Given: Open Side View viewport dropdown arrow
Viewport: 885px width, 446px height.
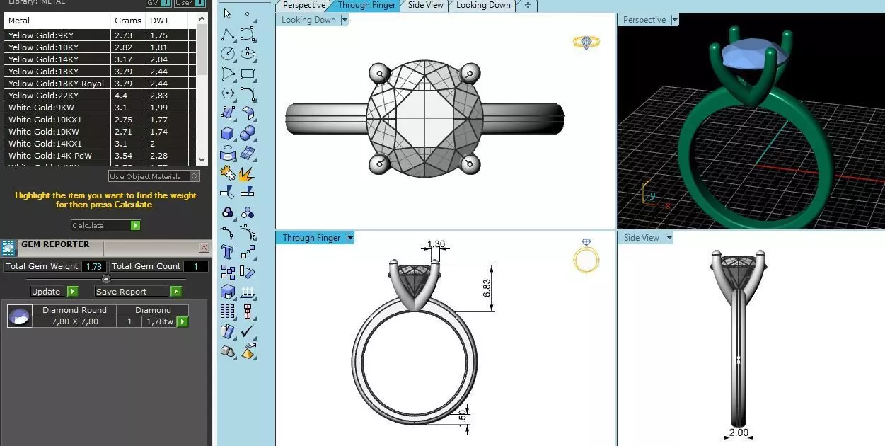Looking at the screenshot, I should (669, 238).
